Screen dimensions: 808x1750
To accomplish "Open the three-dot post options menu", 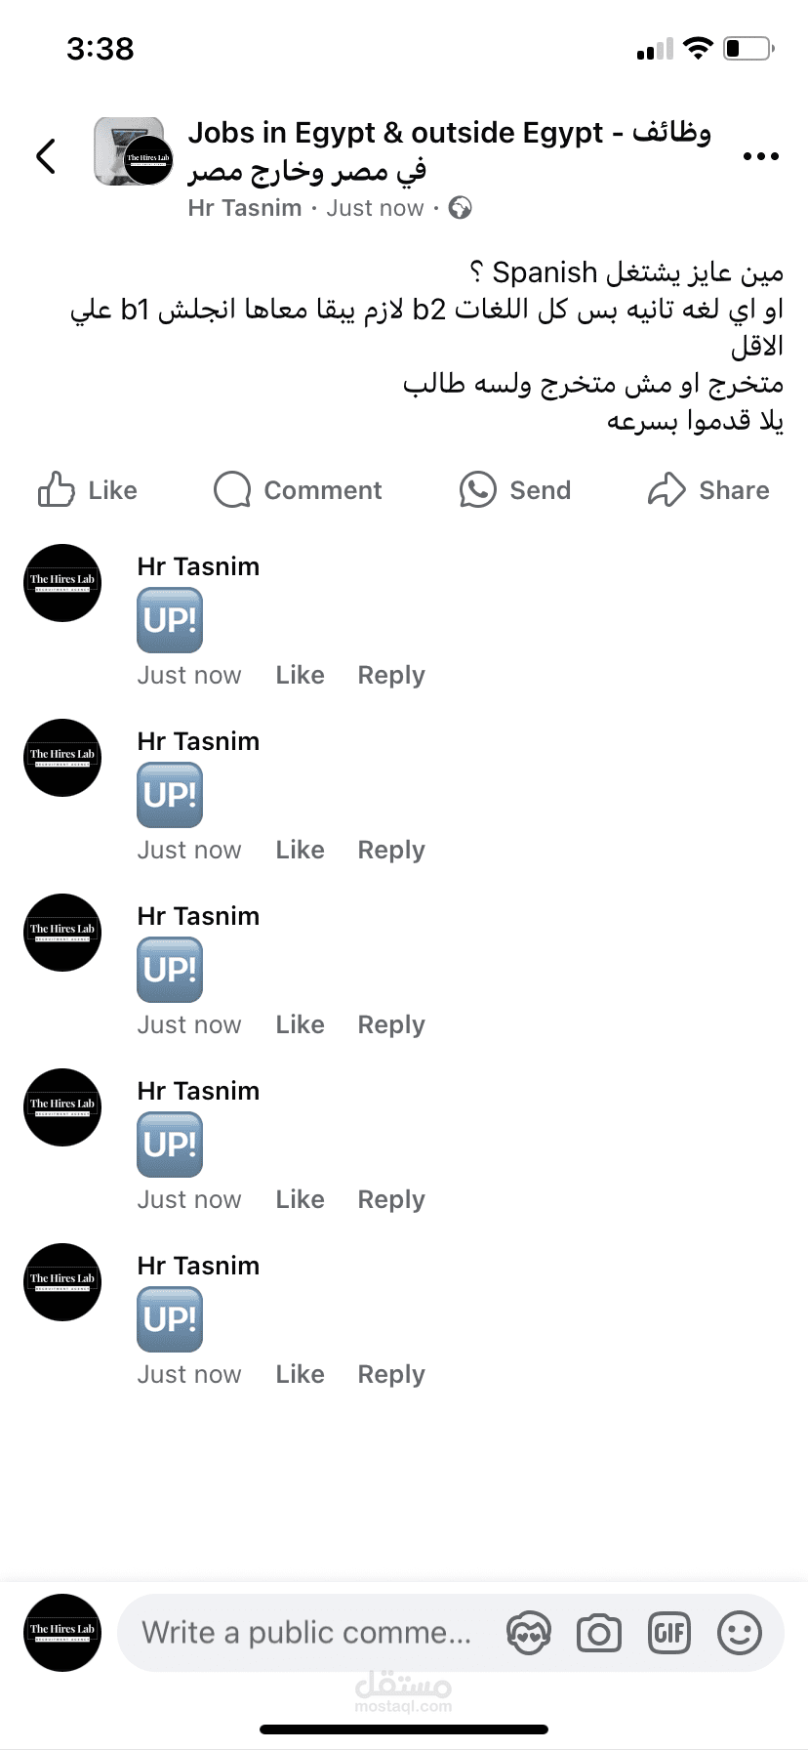I will pyautogui.click(x=760, y=156).
